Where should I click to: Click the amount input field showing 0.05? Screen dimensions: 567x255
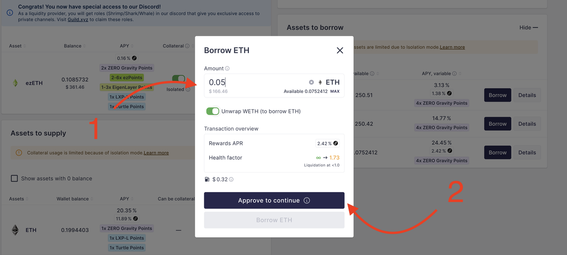tap(257, 82)
